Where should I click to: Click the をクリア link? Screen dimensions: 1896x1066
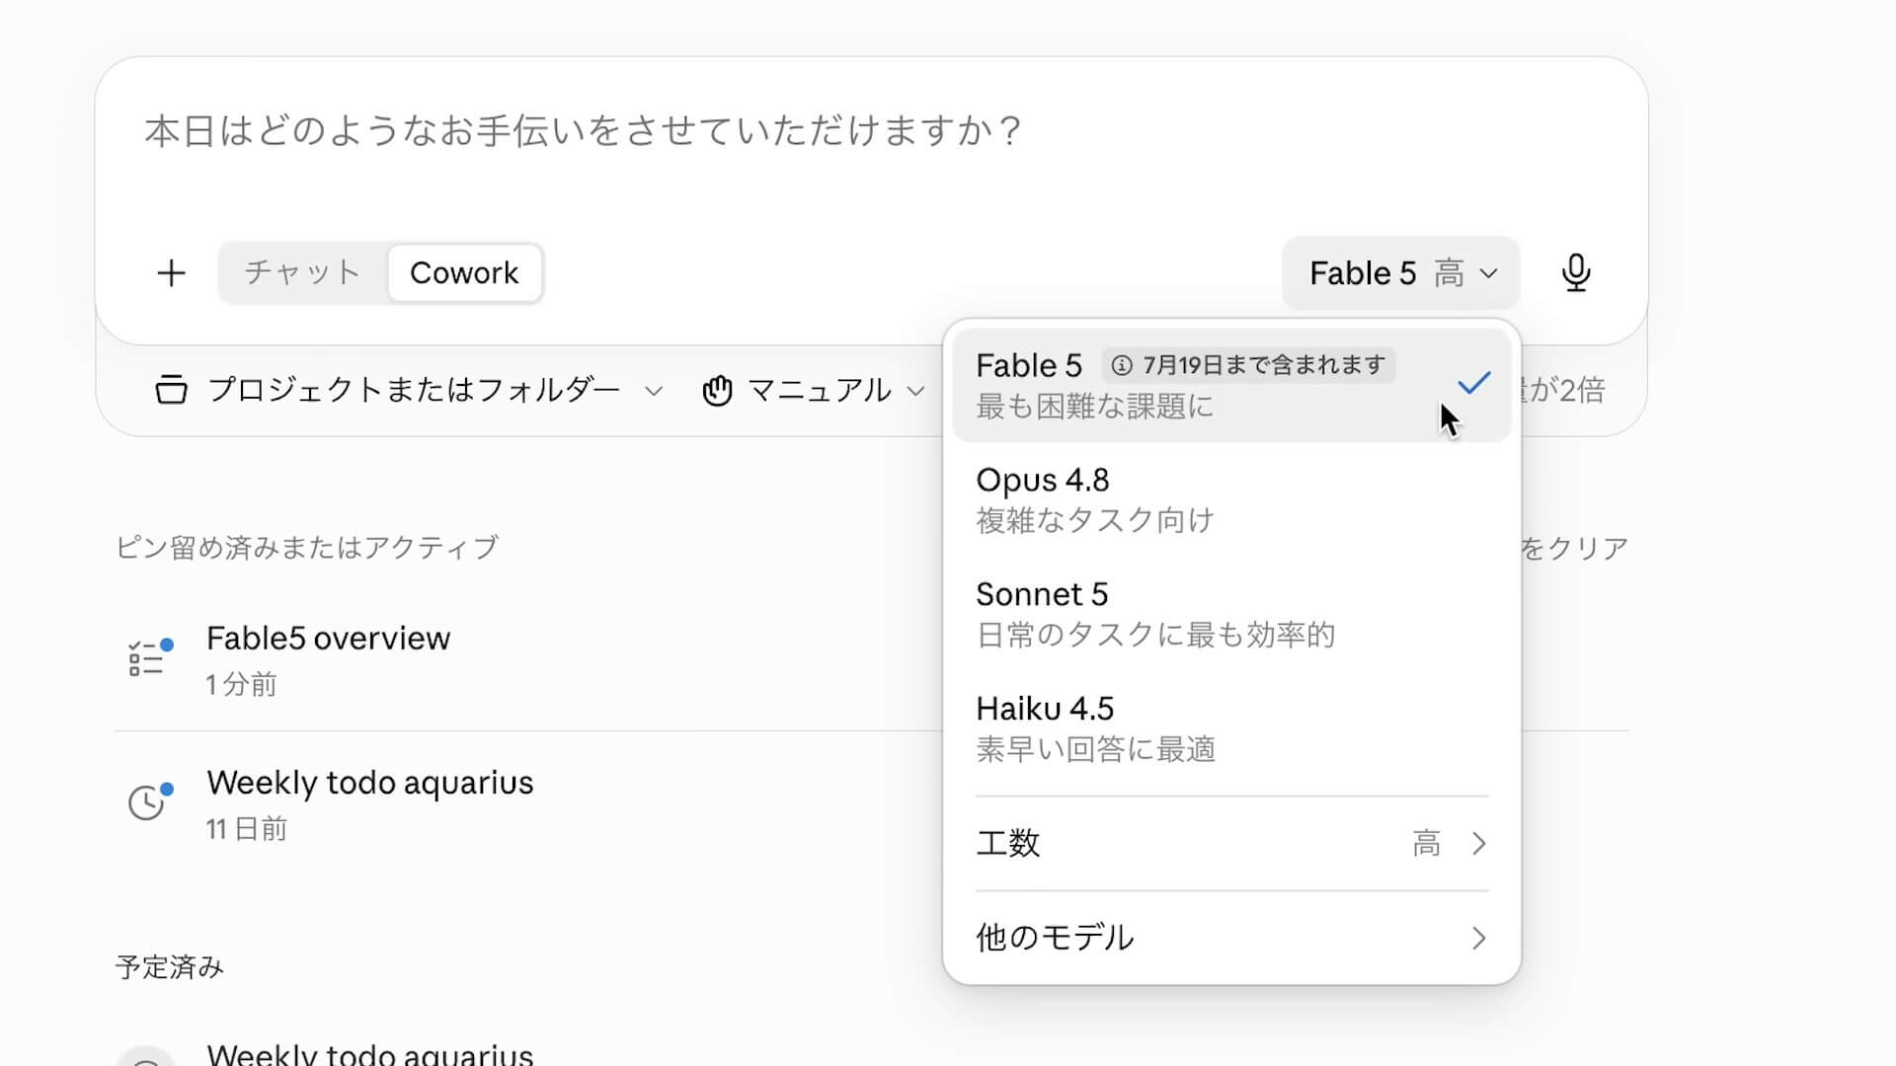(1574, 548)
